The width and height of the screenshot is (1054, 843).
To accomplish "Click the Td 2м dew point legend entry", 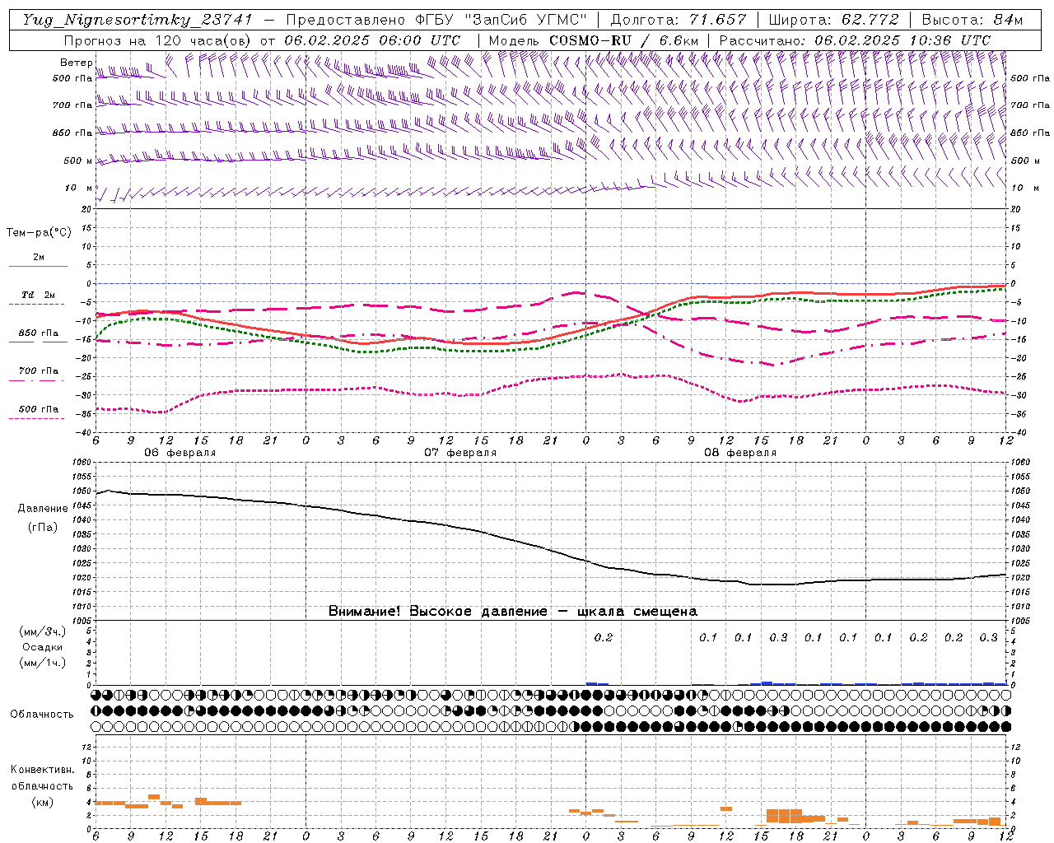I will click(39, 295).
